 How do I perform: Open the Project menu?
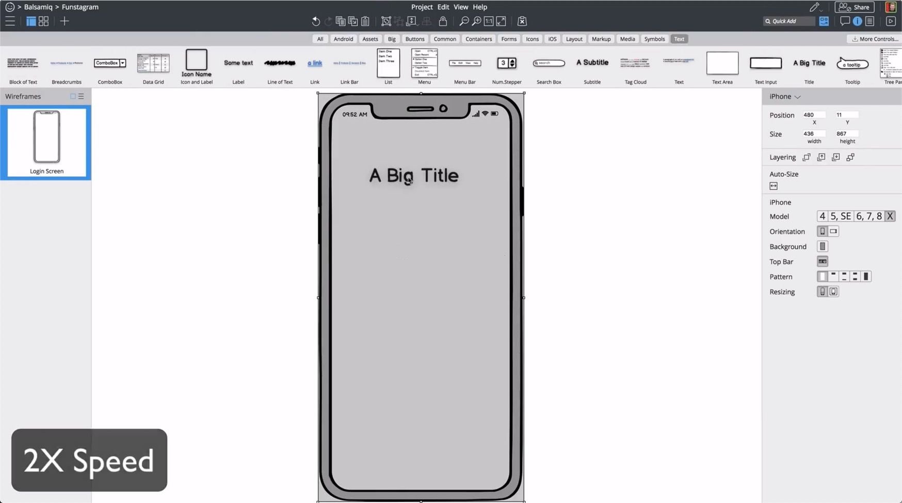click(422, 7)
